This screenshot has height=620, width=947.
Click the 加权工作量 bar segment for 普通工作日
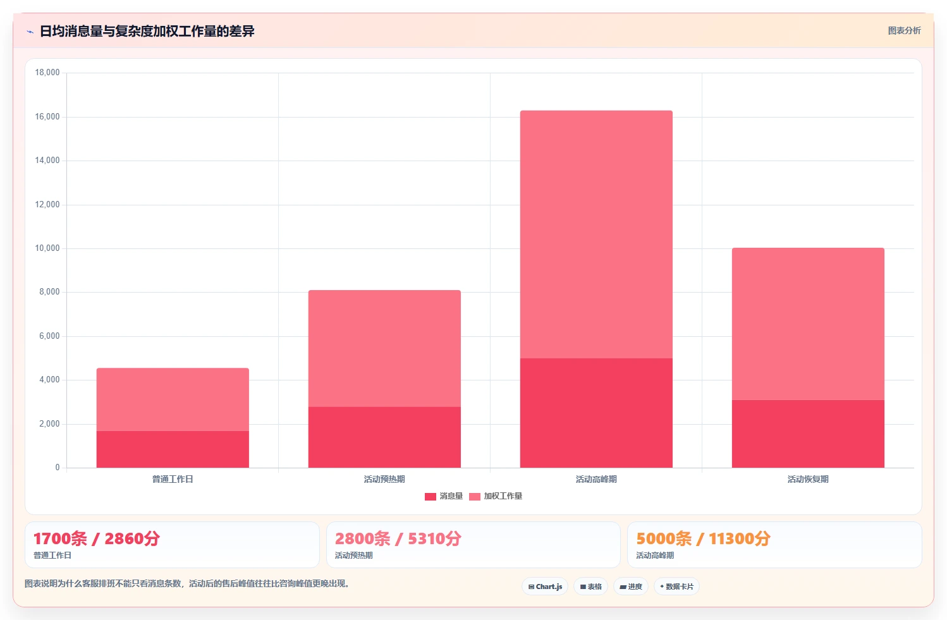tap(173, 399)
